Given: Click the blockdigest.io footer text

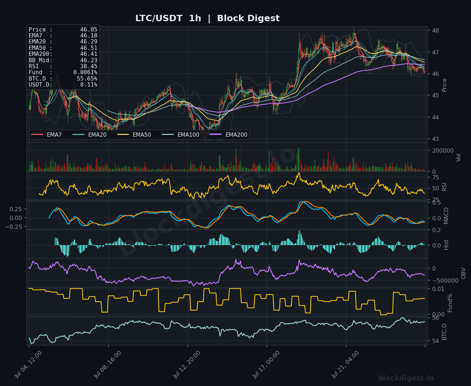Looking at the screenshot, I should [x=406, y=378].
